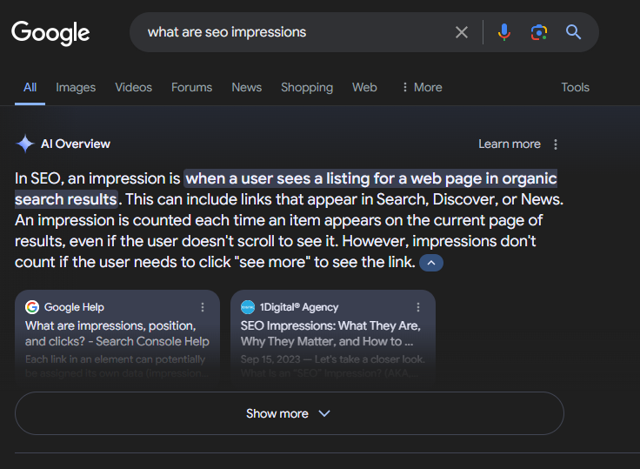Open the Shopping results tab
The width and height of the screenshot is (640, 469).
pyautogui.click(x=306, y=87)
